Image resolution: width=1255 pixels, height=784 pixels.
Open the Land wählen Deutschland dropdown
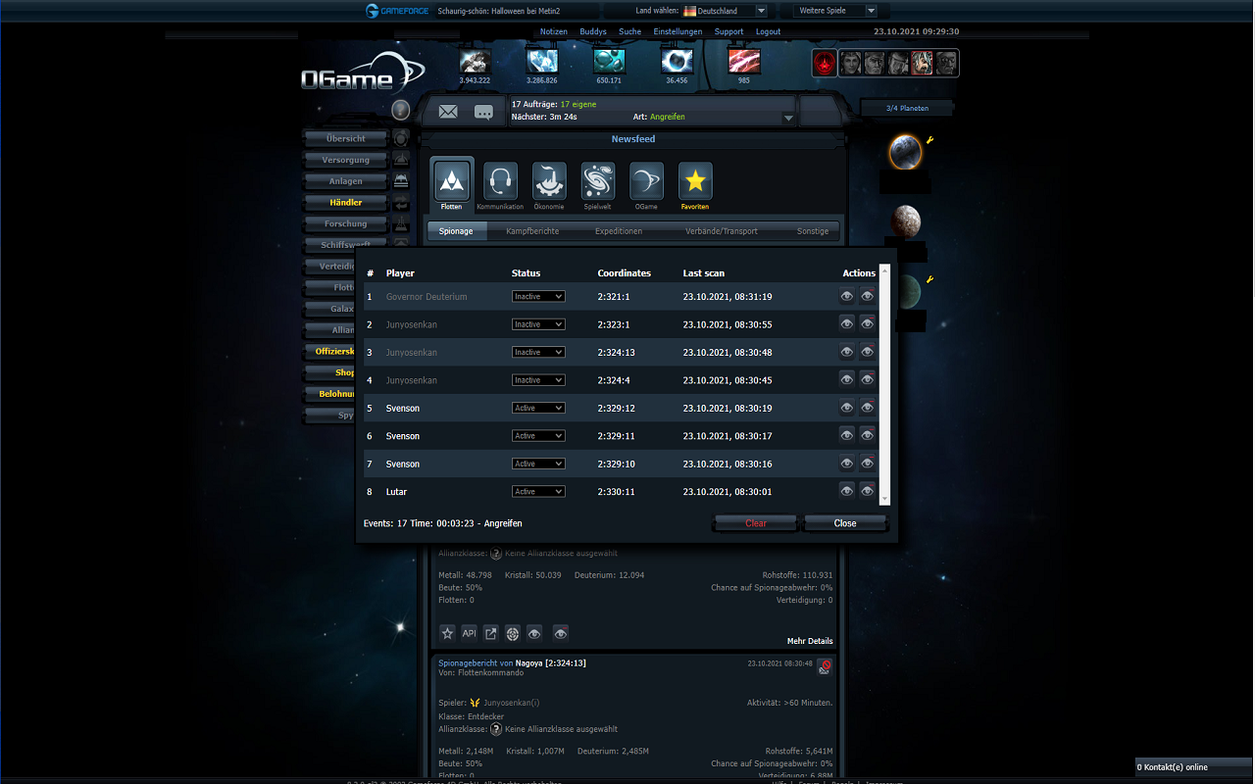[726, 11]
